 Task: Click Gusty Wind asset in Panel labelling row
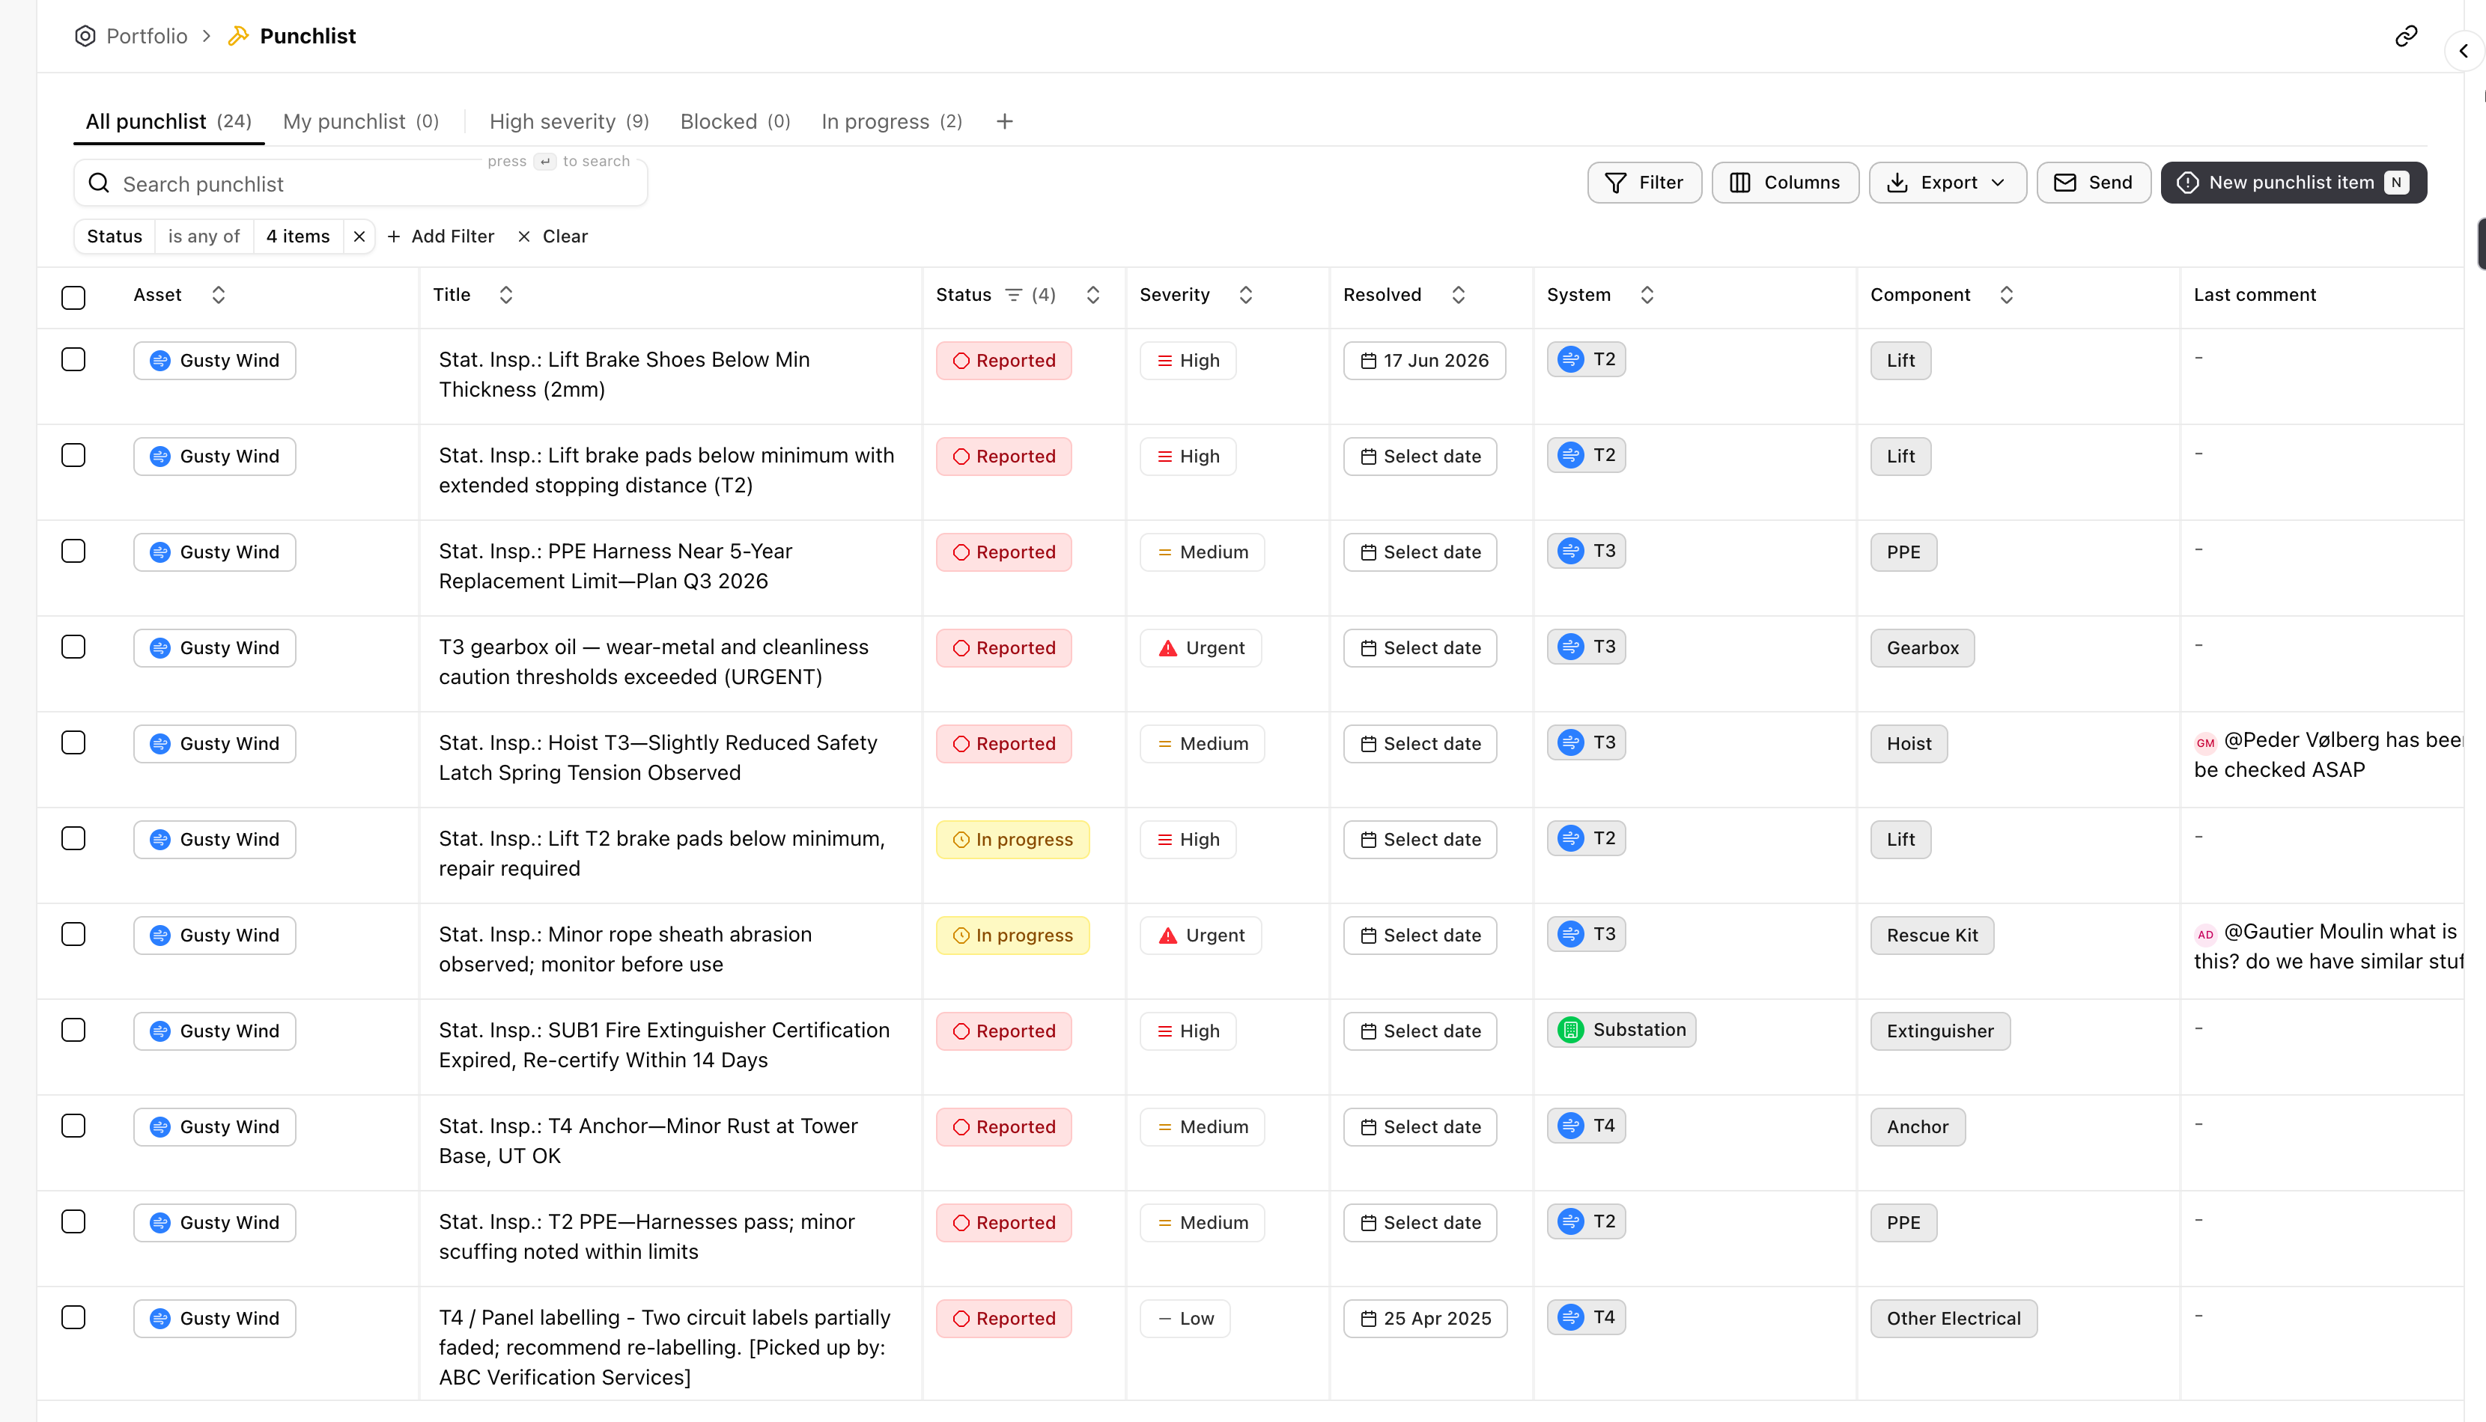click(215, 1319)
